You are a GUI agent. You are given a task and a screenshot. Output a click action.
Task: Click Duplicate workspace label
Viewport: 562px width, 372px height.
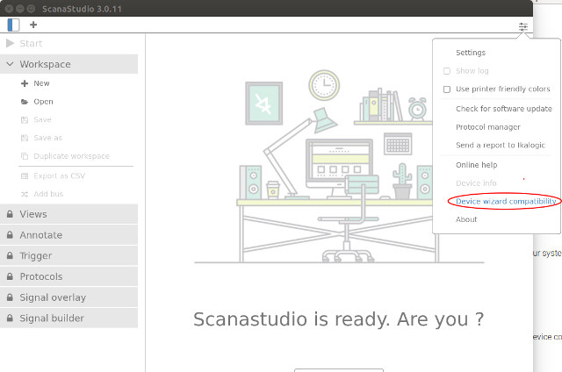pyautogui.click(x=71, y=156)
